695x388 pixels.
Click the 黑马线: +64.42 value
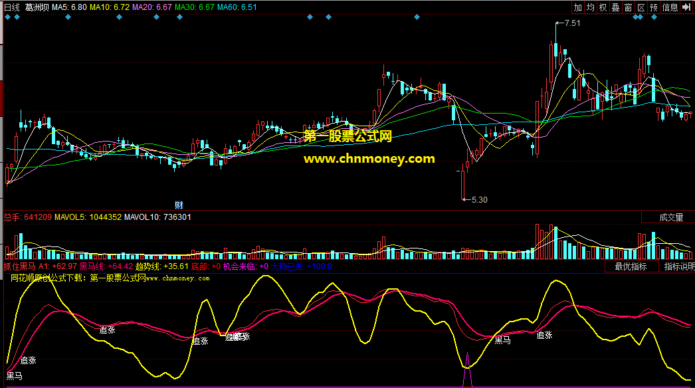[x=106, y=266]
